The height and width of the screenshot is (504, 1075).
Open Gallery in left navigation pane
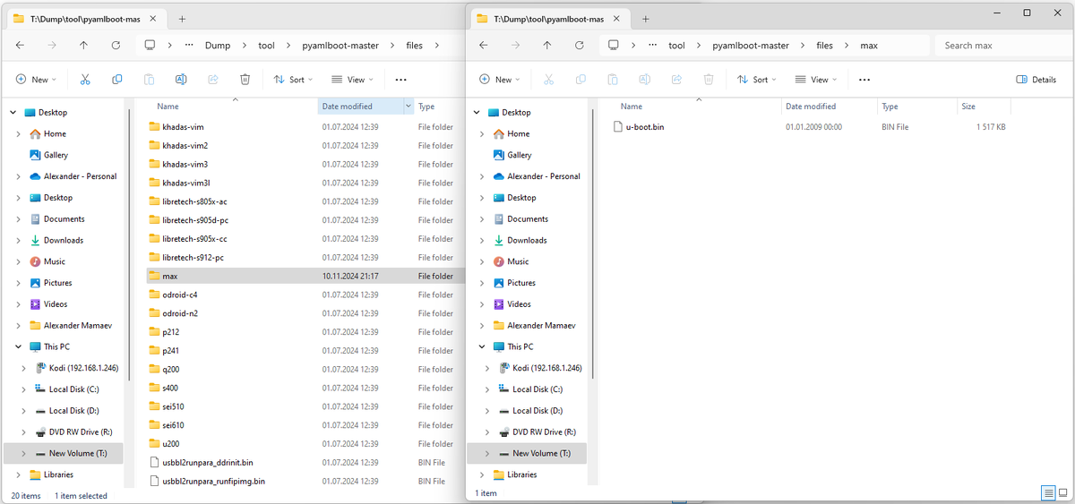point(56,155)
